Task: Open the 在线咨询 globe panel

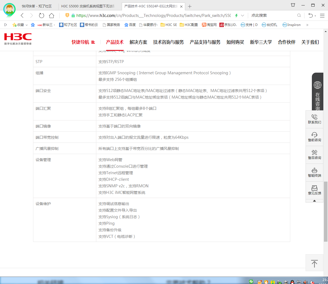Action: 318,92
